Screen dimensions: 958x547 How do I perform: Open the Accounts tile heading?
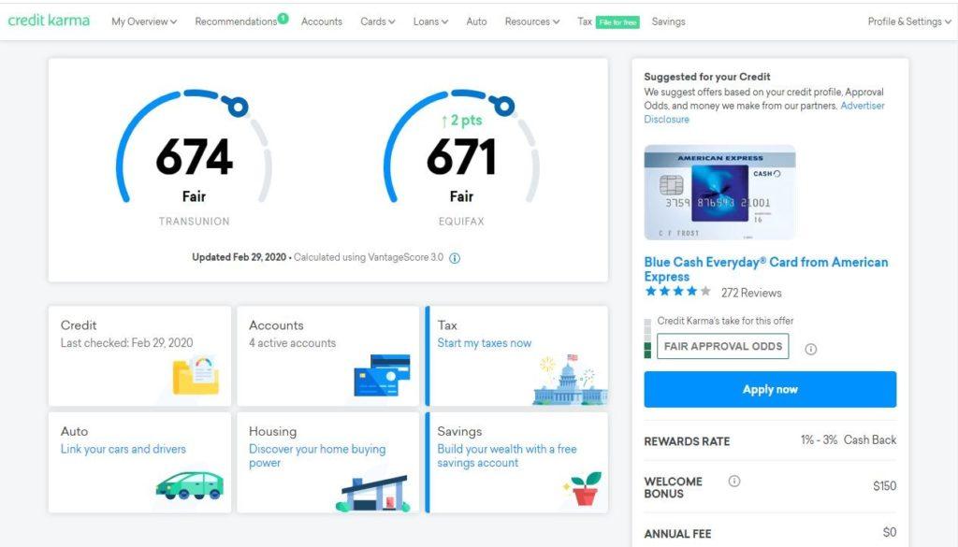tap(276, 325)
